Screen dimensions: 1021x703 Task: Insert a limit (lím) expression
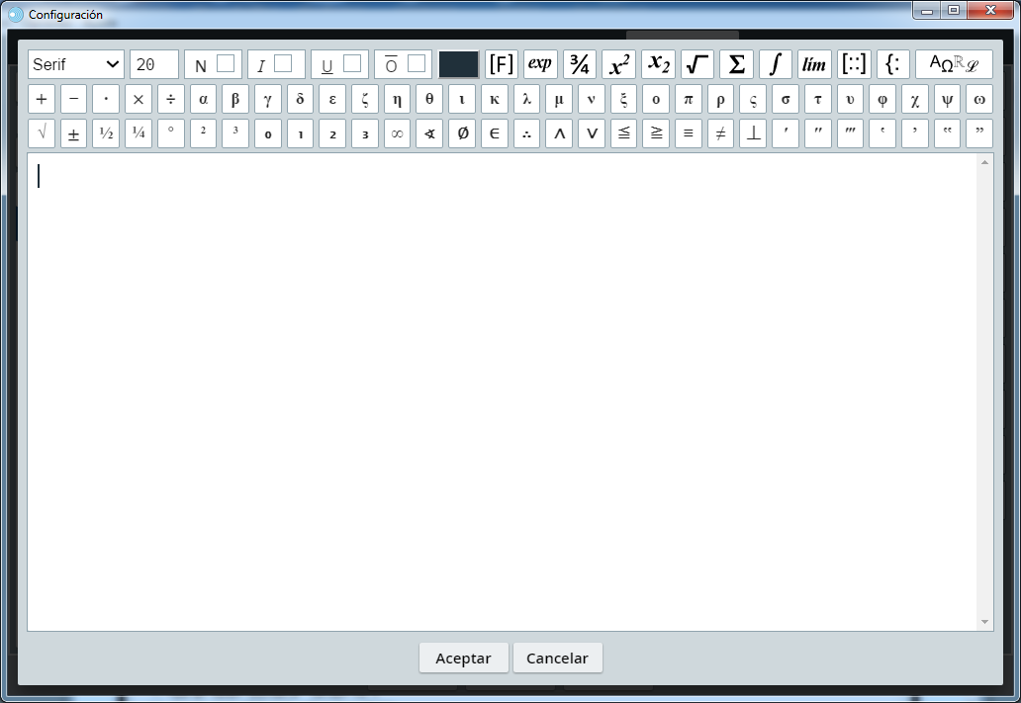coord(814,64)
